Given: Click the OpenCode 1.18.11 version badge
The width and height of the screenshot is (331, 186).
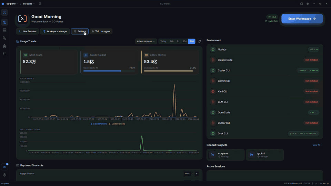Looking at the screenshot, I should click(x=313, y=112).
